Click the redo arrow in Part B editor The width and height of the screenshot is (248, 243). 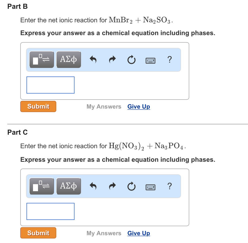112,59
